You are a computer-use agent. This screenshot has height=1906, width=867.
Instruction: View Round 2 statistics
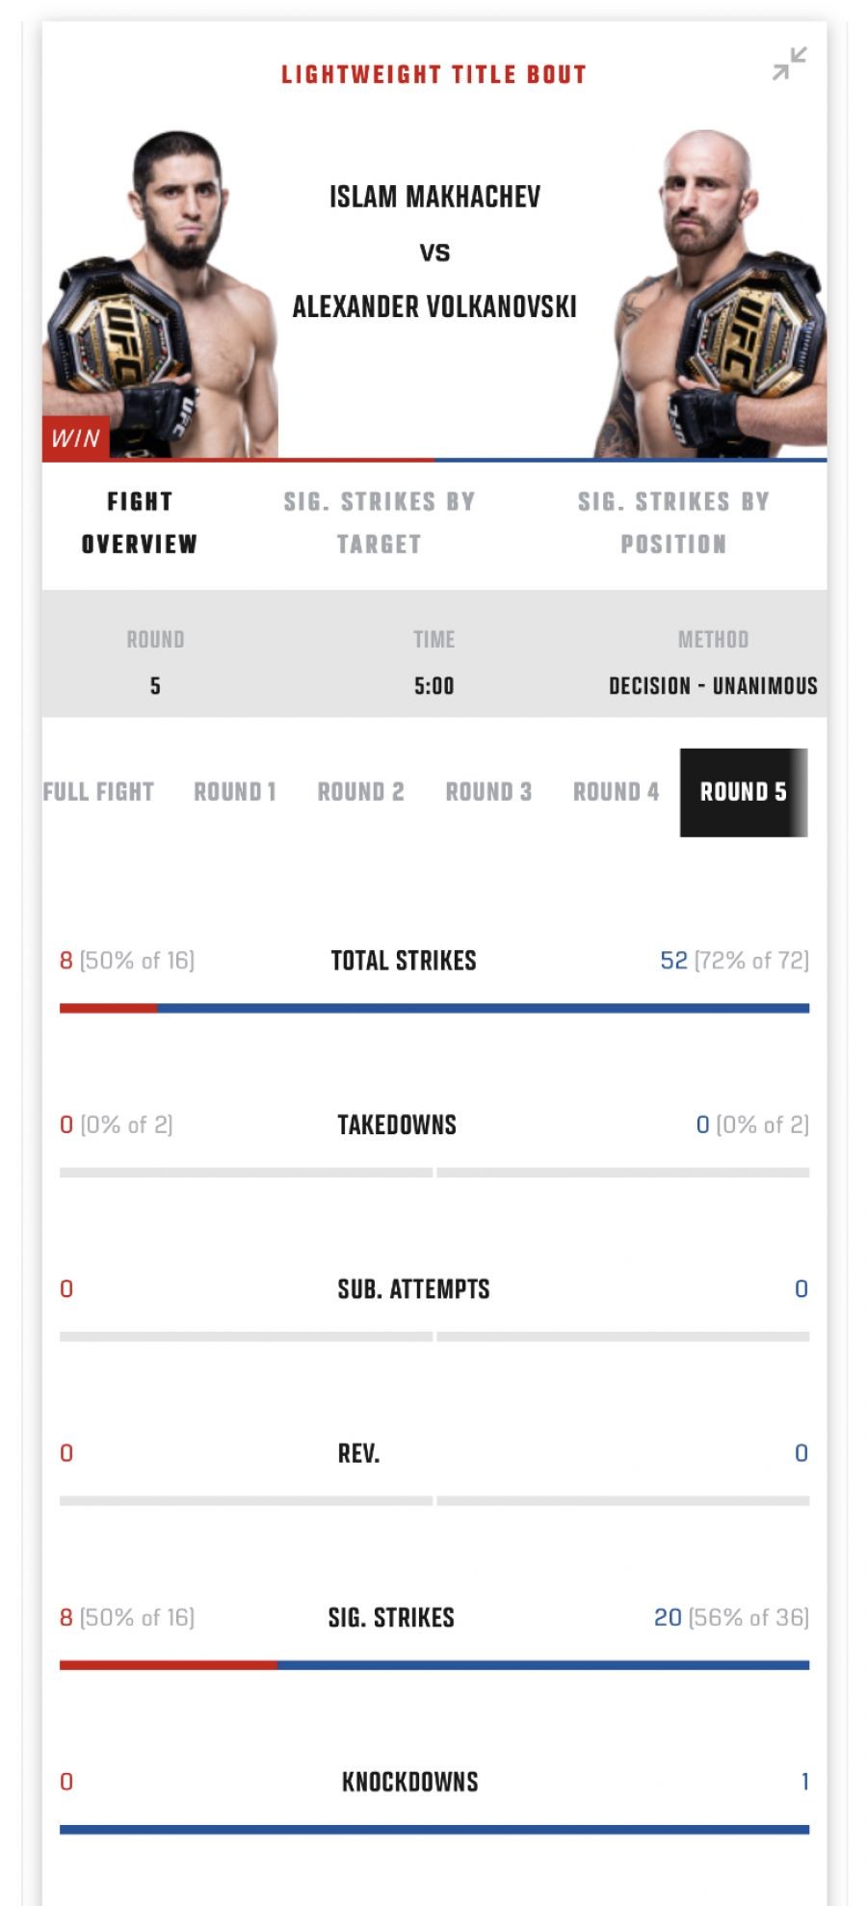click(361, 792)
